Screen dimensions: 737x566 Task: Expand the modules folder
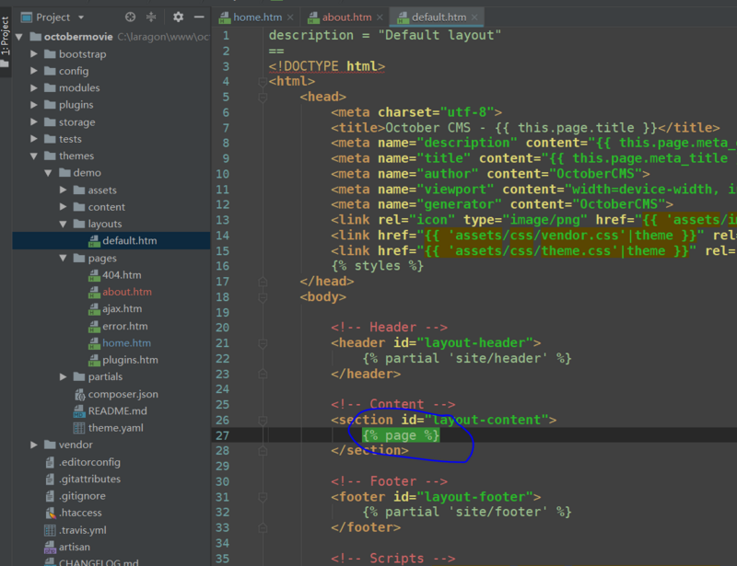[34, 87]
